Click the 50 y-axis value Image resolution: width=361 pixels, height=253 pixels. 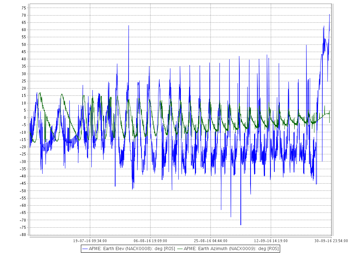pos(24,44)
